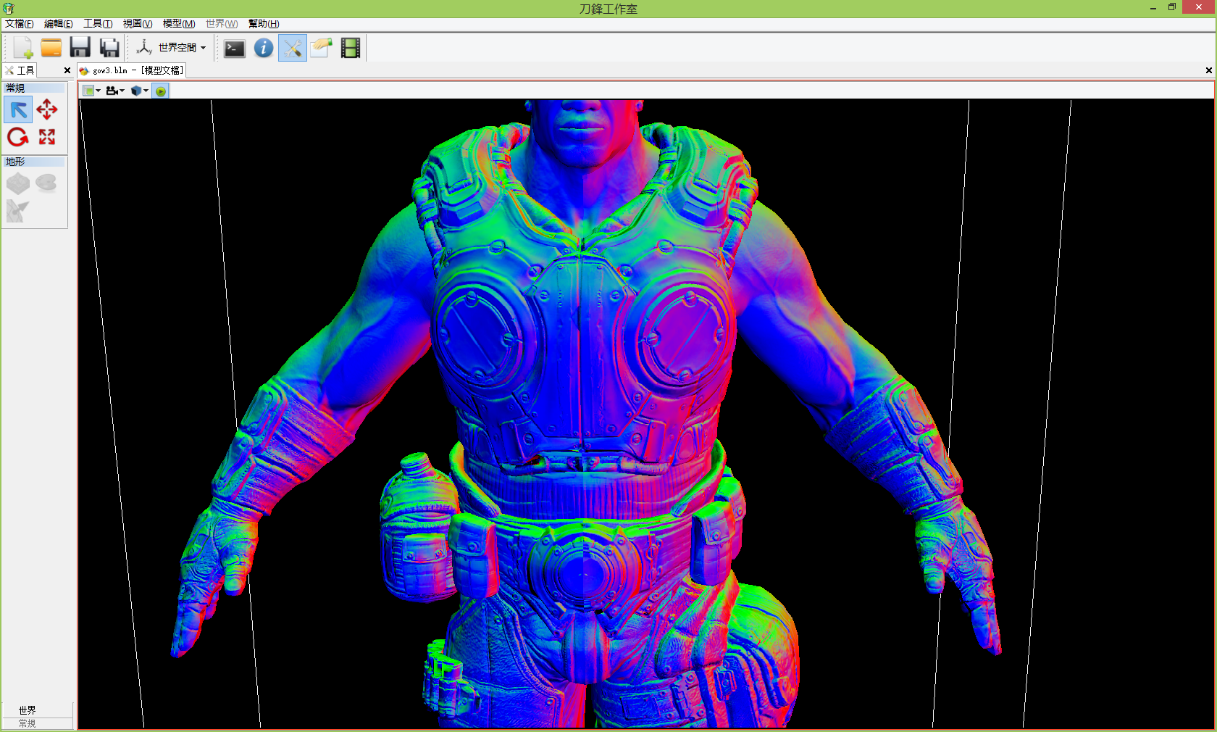Viewport: 1217px width, 732px height.
Task: Open the camera options dropdown
Action: tap(115, 91)
